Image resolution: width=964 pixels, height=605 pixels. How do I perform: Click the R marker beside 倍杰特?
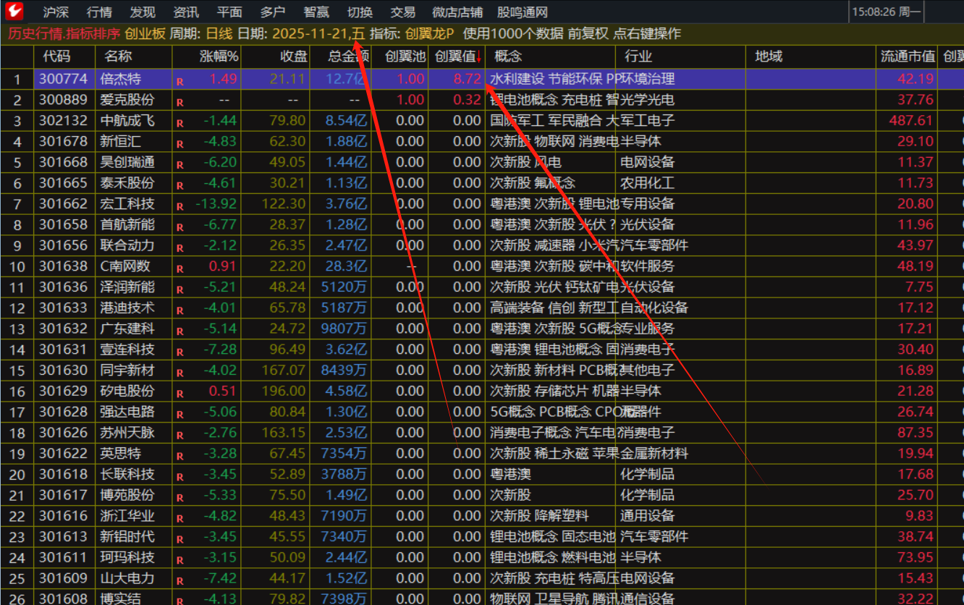point(179,81)
